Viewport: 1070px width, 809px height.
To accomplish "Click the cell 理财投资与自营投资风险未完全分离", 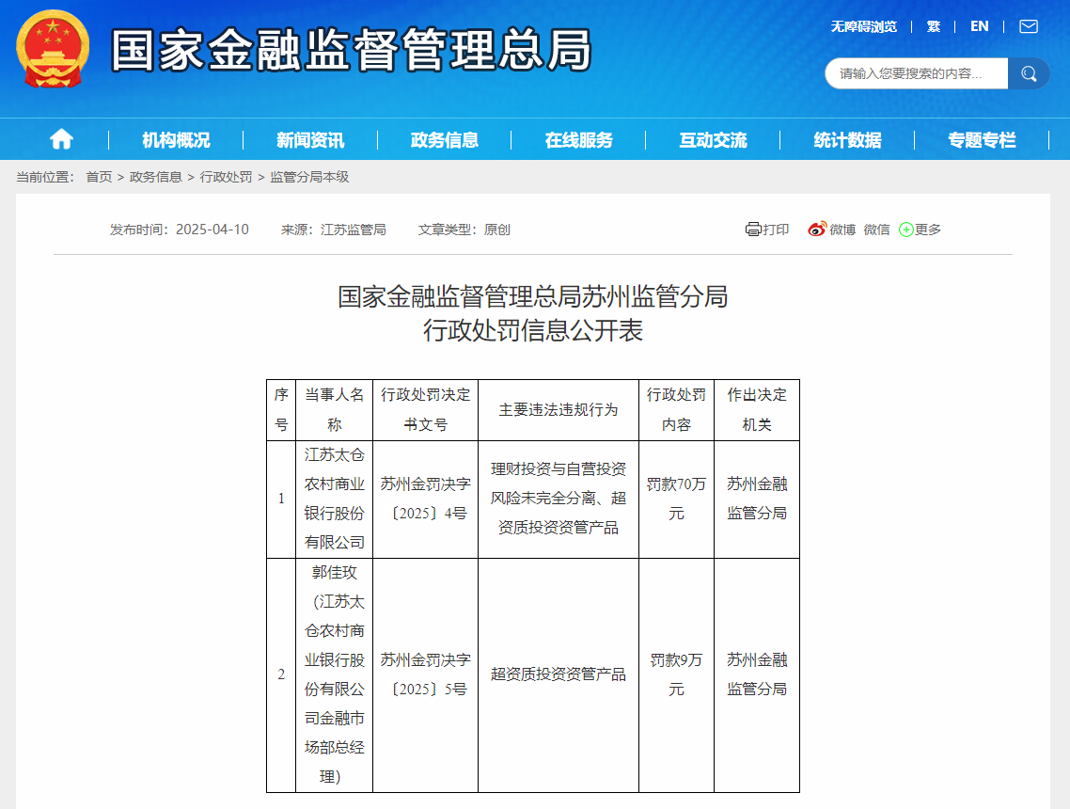I will [x=559, y=500].
